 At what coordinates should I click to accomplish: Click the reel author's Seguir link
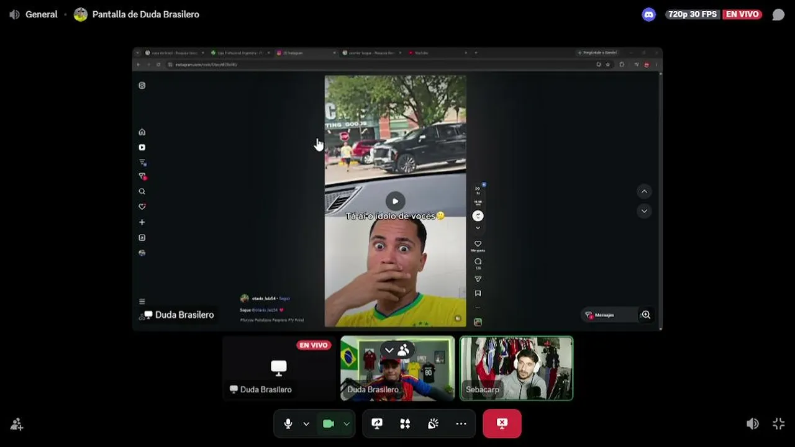(x=284, y=299)
